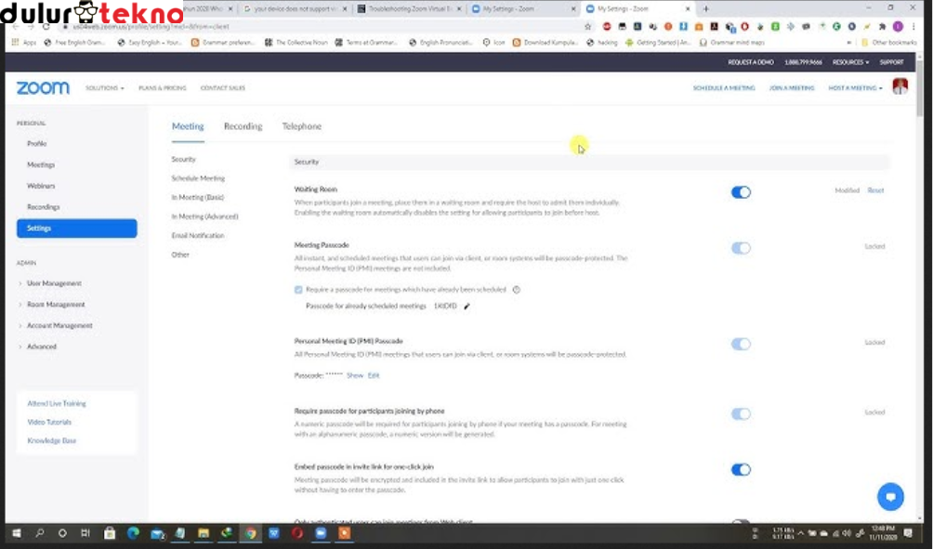
Task: Edit the passcode for already scheduled meetings
Action: click(x=467, y=307)
